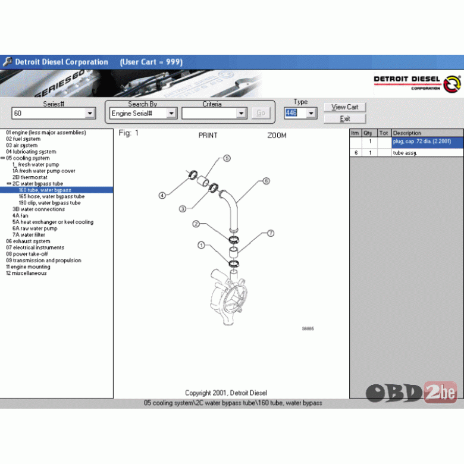Select 04 lubricating system in tree
The height and width of the screenshot is (464, 464).
click(31, 152)
